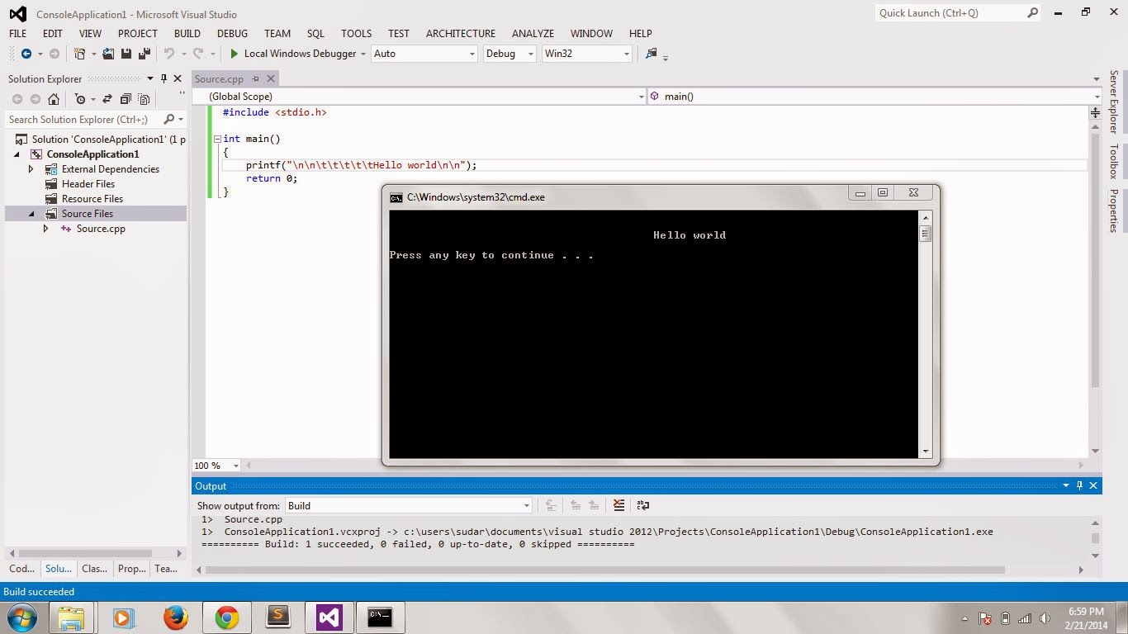Image resolution: width=1128 pixels, height=634 pixels.
Task: Switch to the Class View tab
Action: pyautogui.click(x=93, y=569)
